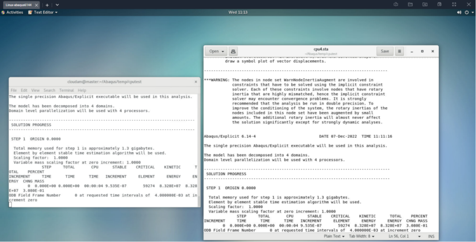Click the volume speaker icon
This screenshot has width=476, height=242.
coord(459,12)
